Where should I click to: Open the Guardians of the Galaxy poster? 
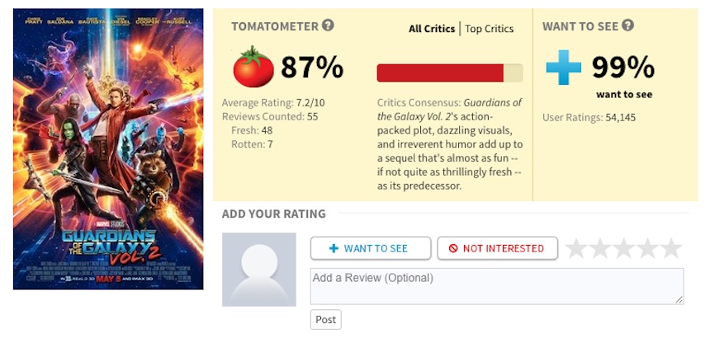coord(108,149)
